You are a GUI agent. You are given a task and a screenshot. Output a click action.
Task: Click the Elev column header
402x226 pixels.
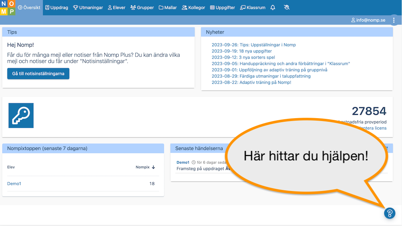point(11,167)
